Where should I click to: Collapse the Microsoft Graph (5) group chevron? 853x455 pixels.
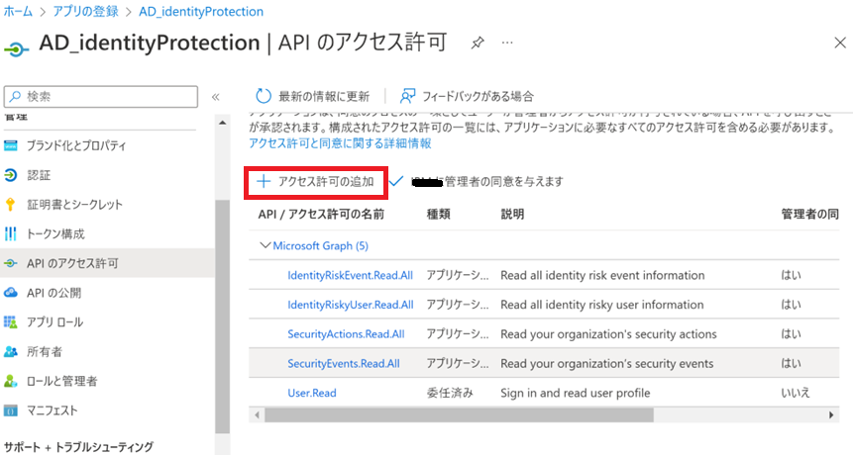[x=265, y=245]
